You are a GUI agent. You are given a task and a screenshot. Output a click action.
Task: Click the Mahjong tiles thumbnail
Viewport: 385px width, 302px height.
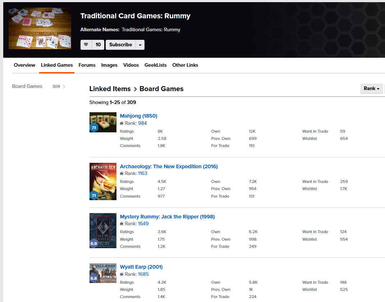pos(103,122)
